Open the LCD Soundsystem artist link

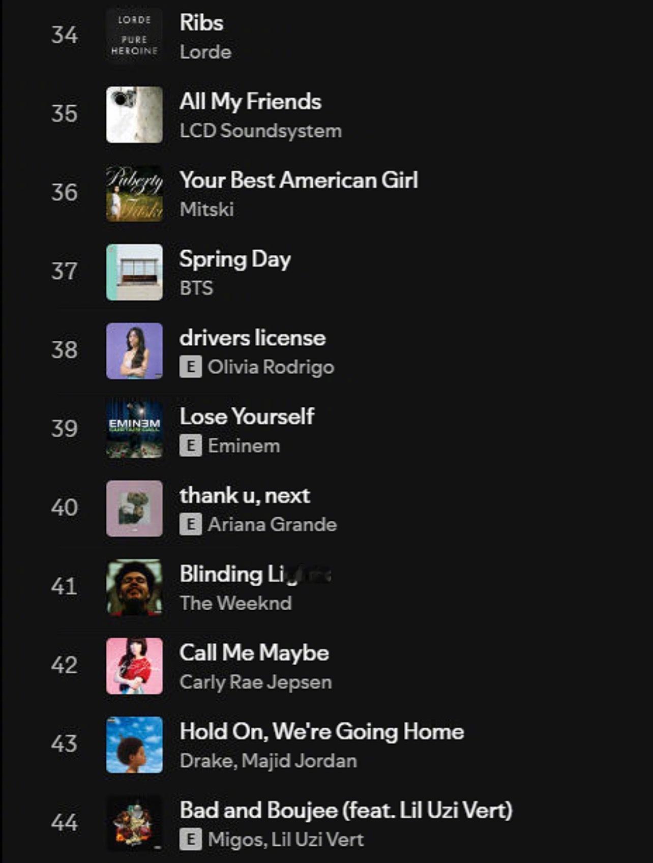[260, 131]
